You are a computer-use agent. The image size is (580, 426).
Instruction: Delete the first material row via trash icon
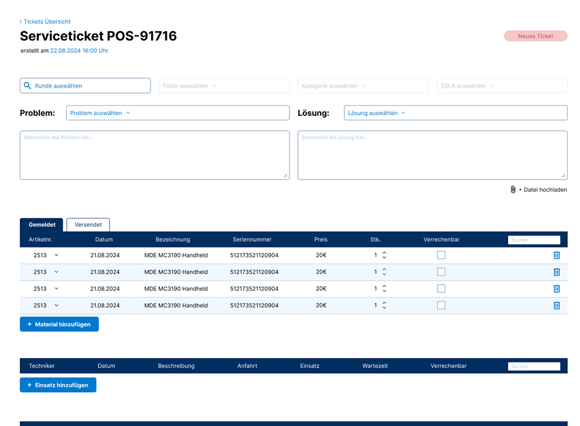[557, 255]
